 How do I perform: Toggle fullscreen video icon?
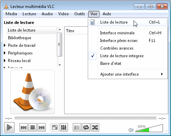55,127
